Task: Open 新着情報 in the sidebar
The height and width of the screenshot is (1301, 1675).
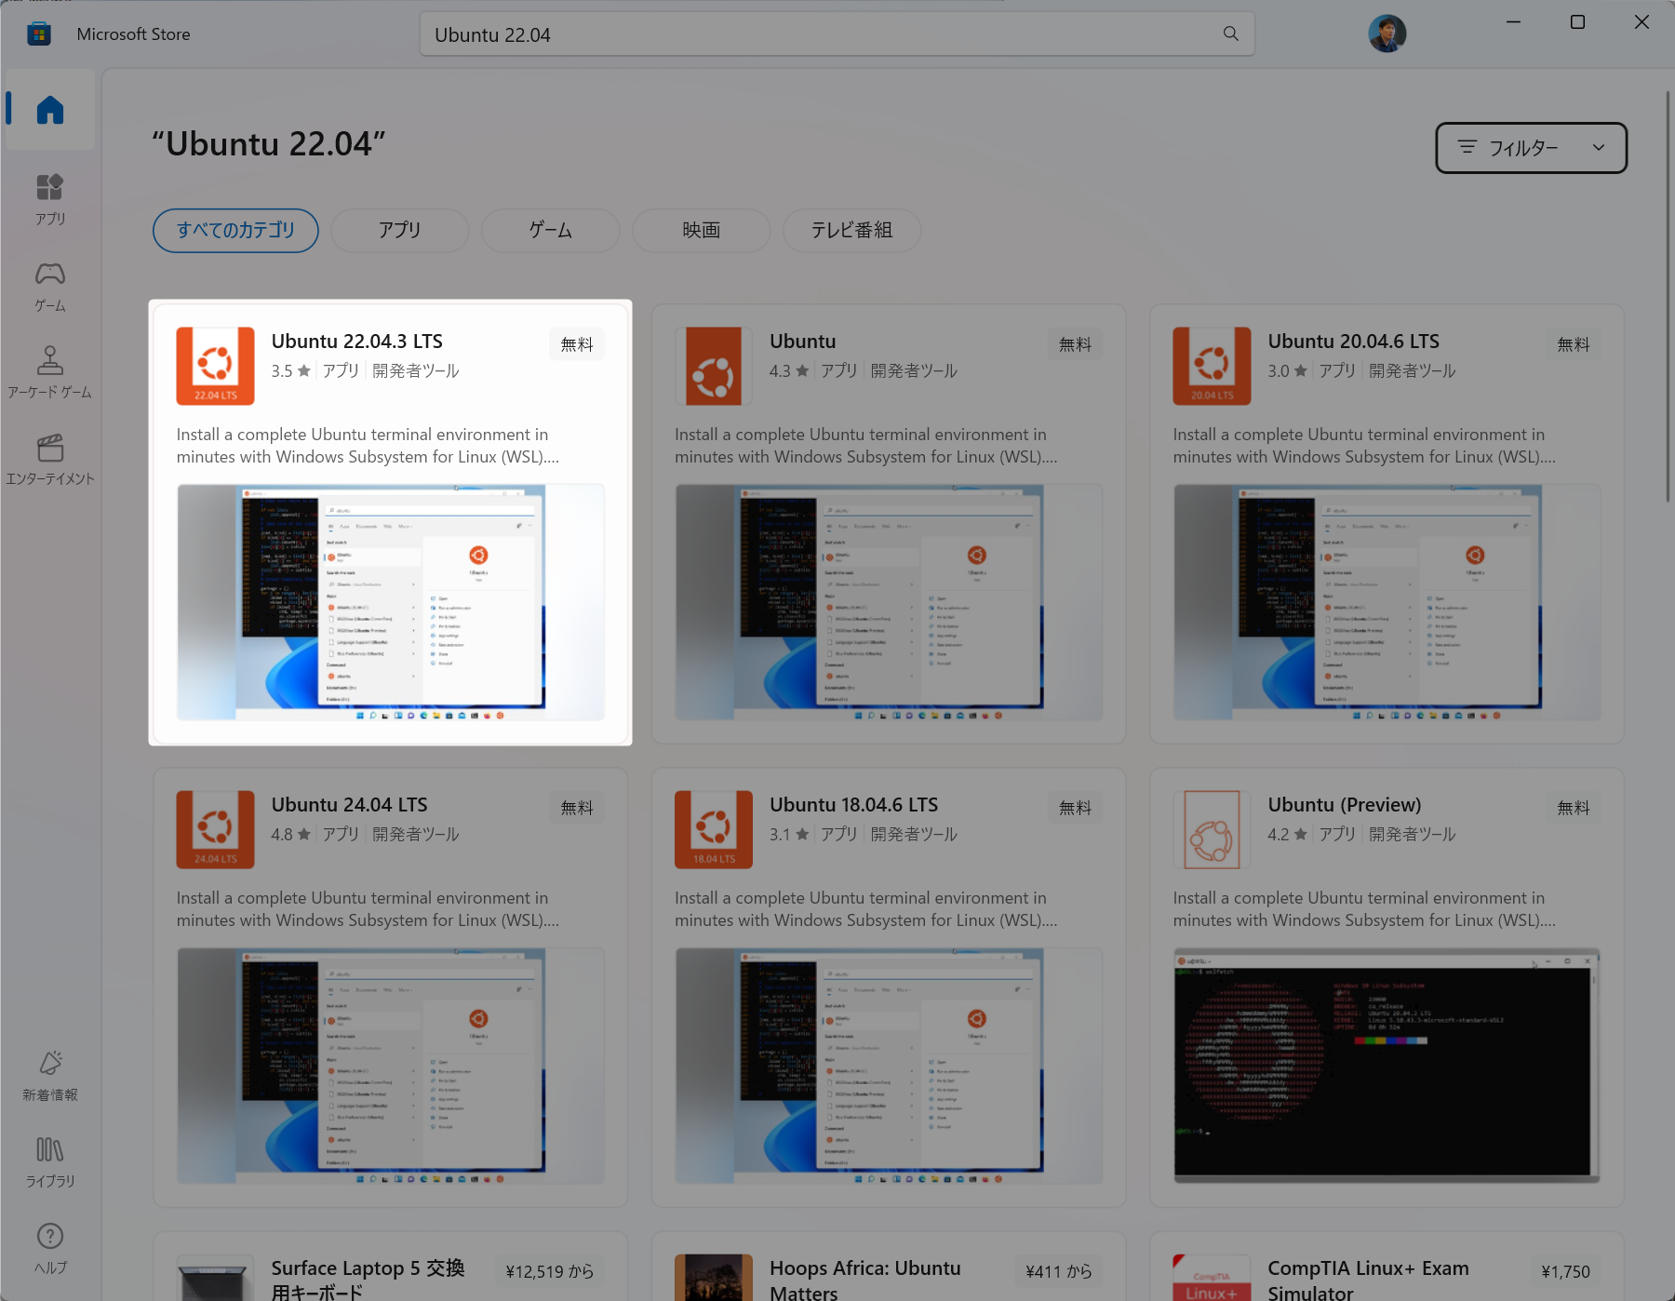Action: tap(50, 1076)
